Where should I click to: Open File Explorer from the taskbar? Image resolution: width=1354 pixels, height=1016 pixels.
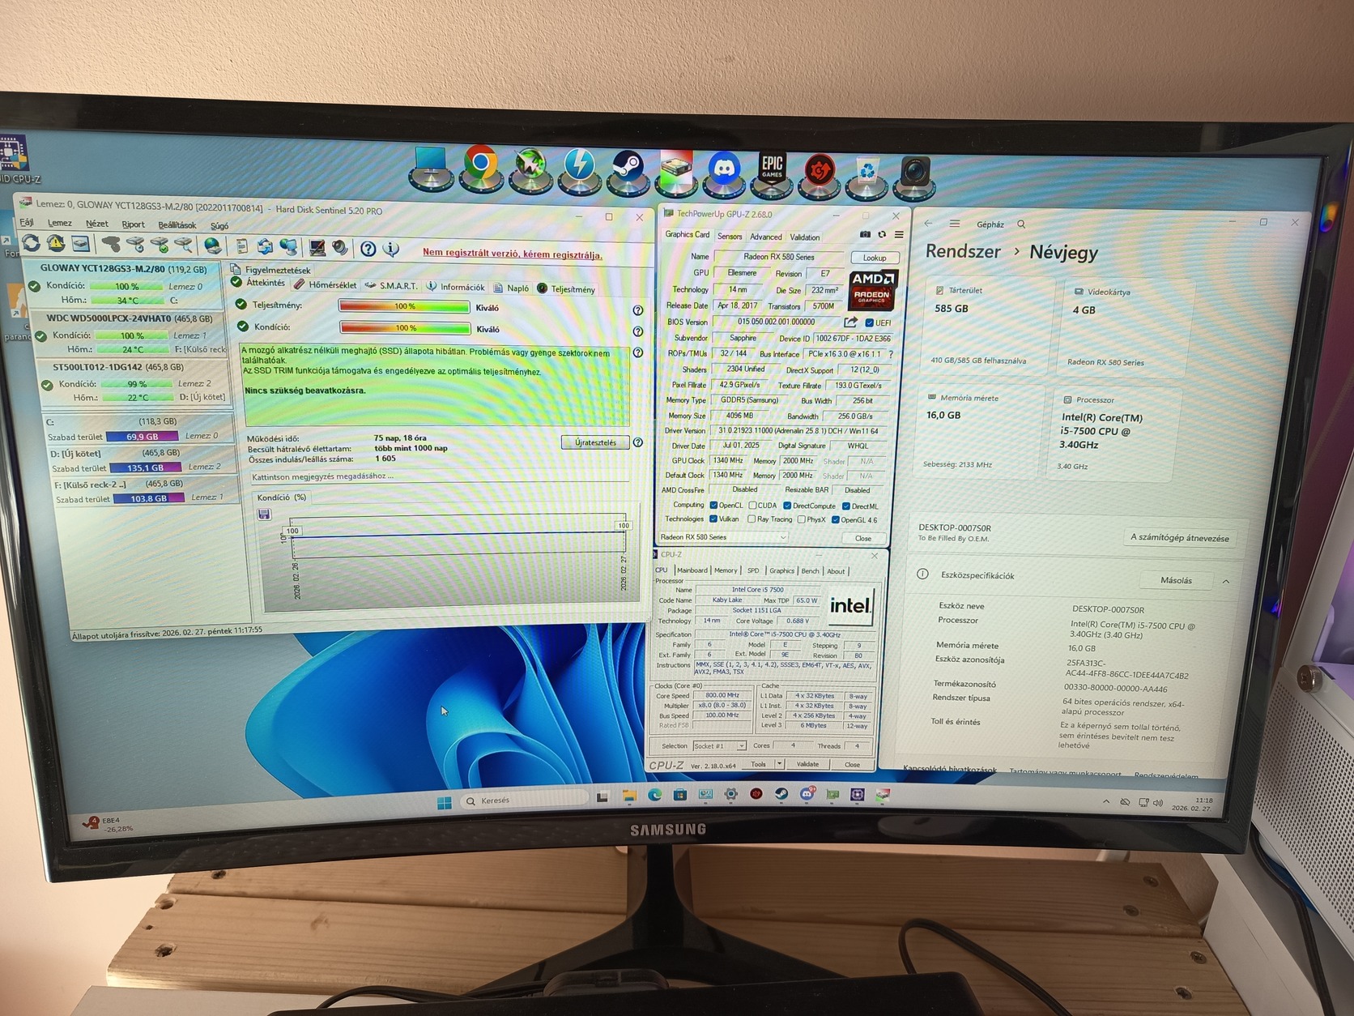tap(629, 796)
